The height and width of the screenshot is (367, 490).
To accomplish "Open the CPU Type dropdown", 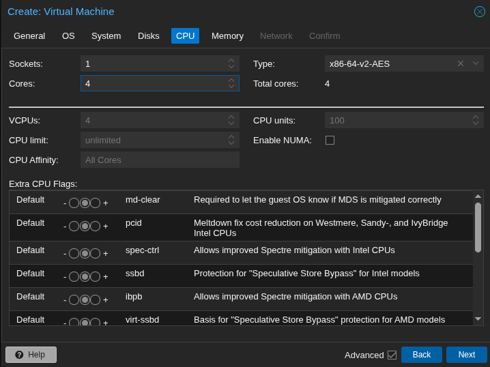I will pyautogui.click(x=476, y=63).
